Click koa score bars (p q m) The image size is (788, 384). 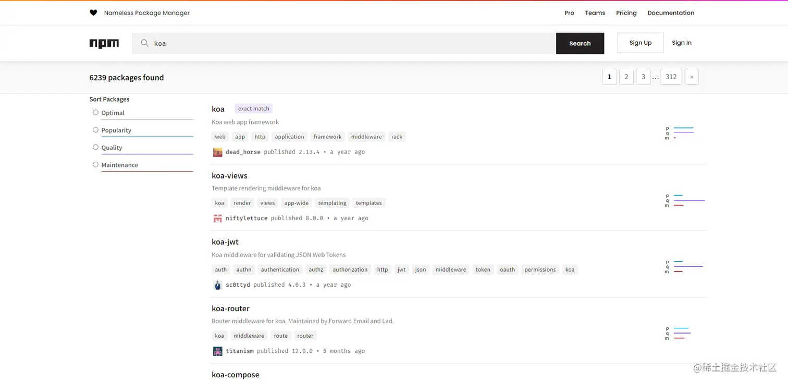680,133
